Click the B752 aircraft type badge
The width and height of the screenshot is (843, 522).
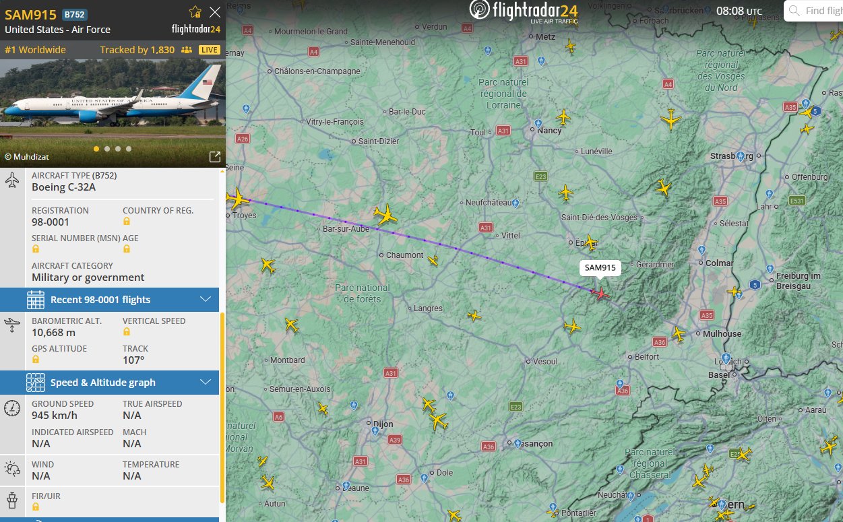(x=74, y=14)
